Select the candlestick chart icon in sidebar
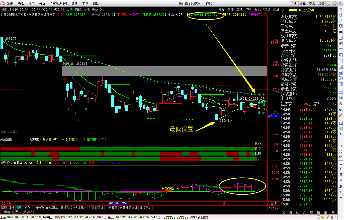This screenshot has height=220, width=344. tap(341, 43)
